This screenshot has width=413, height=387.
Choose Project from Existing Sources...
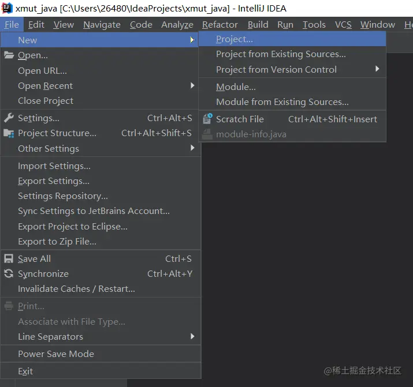(292, 54)
